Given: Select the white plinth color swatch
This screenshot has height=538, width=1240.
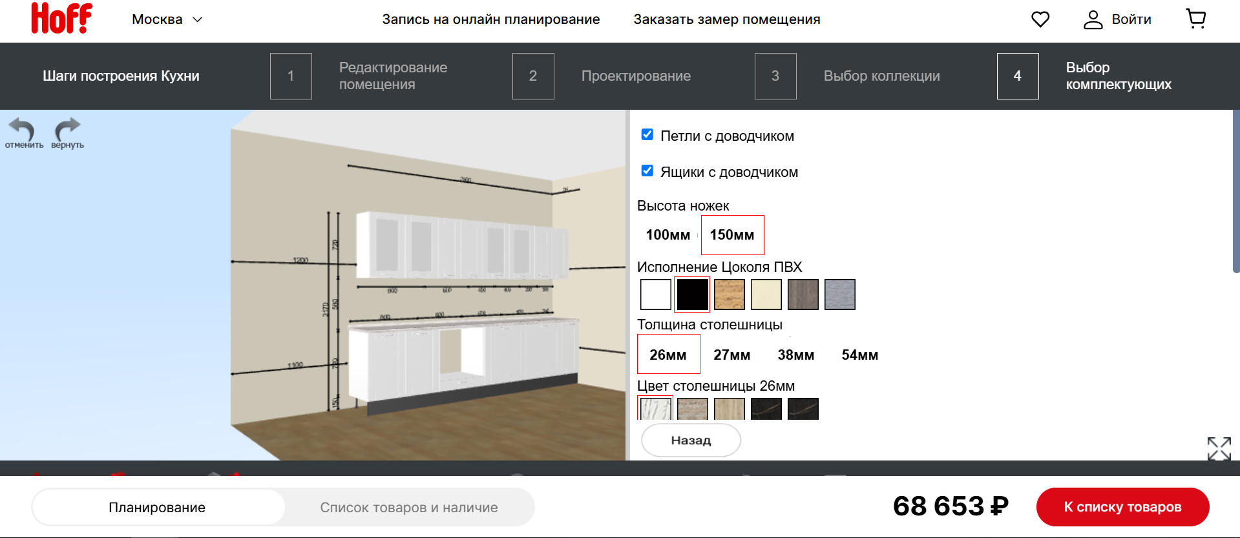Looking at the screenshot, I should [655, 295].
